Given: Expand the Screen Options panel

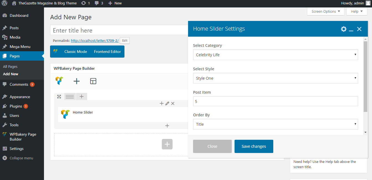Looking at the screenshot, I should pyautogui.click(x=326, y=12).
